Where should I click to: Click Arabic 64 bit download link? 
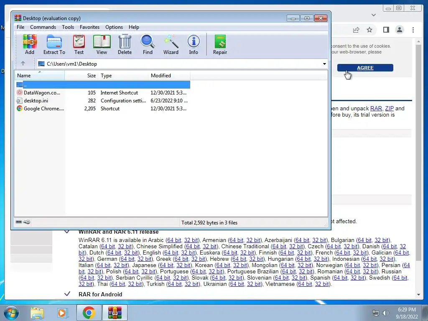(174, 240)
